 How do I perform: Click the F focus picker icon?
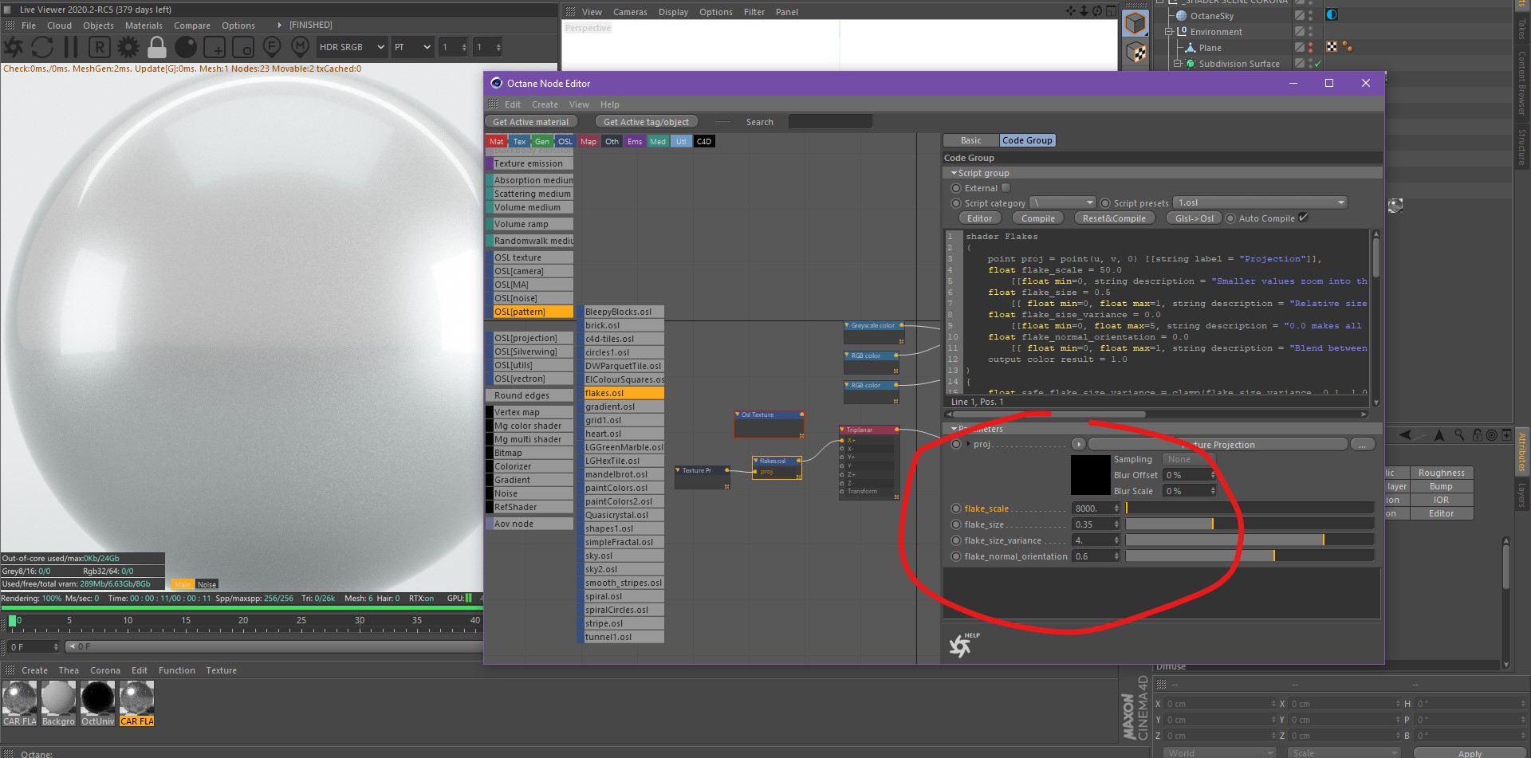point(272,46)
